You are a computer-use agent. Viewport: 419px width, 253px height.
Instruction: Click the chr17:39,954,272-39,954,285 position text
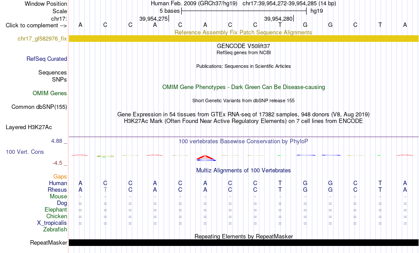pyautogui.click(x=280, y=4)
